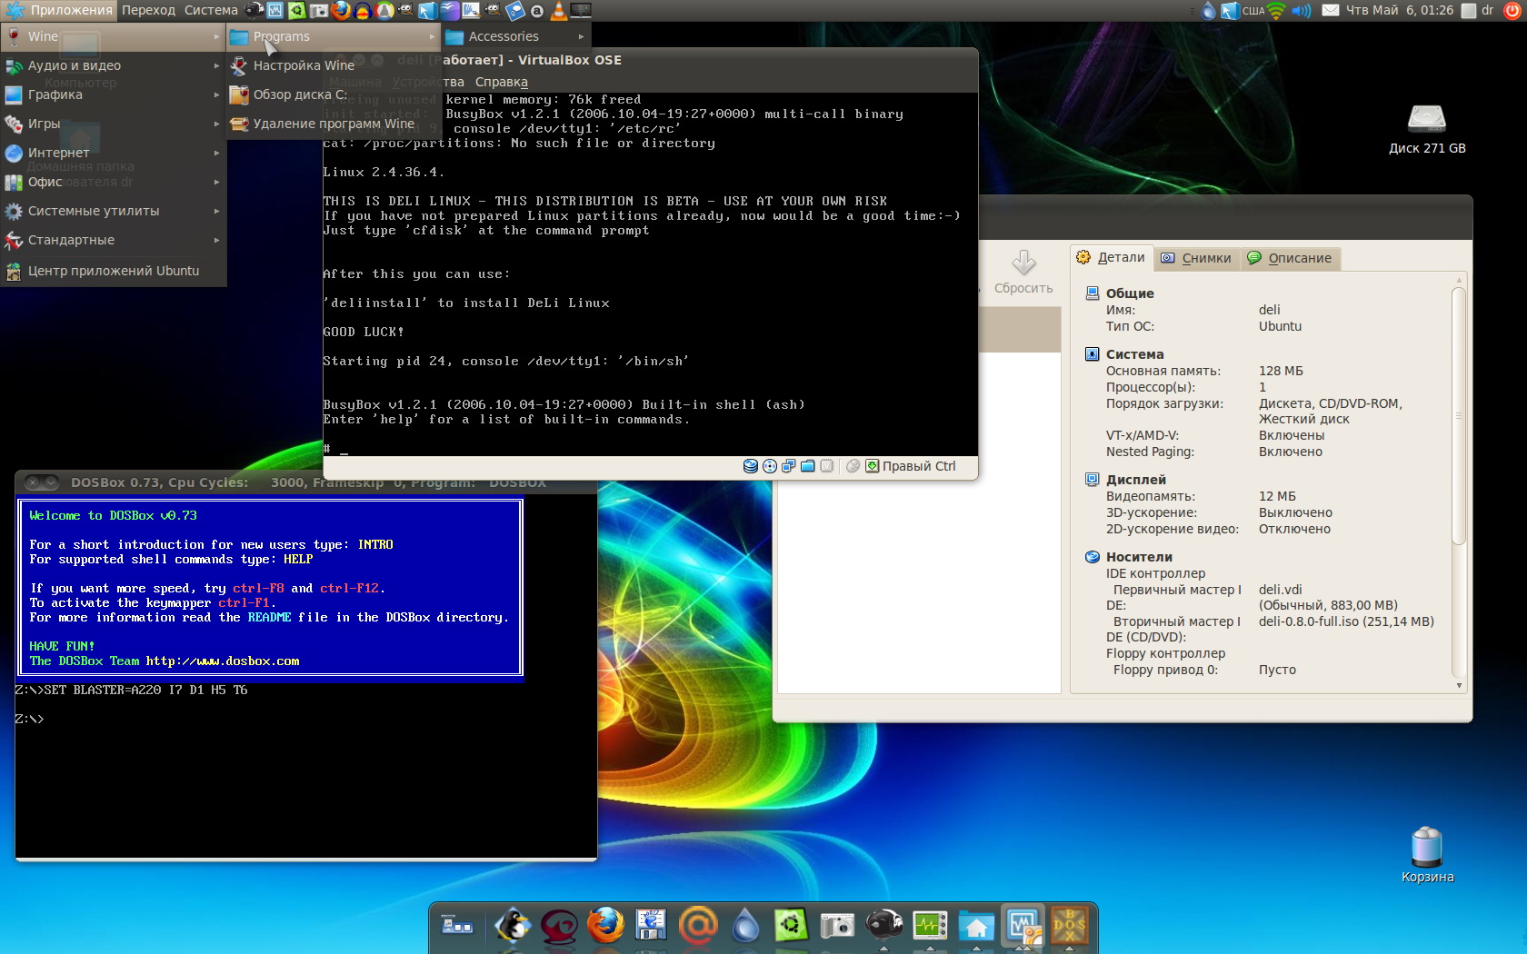Open the green Ubuntu logo icon in the dock
The image size is (1527, 954).
[791, 926]
